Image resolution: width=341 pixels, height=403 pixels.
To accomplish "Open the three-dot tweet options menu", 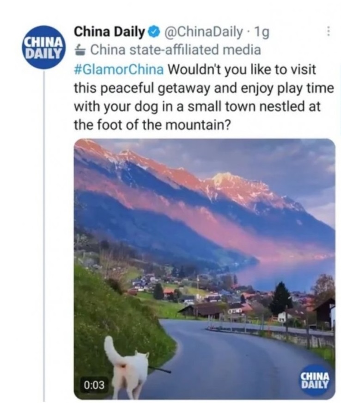I will (x=328, y=32).
